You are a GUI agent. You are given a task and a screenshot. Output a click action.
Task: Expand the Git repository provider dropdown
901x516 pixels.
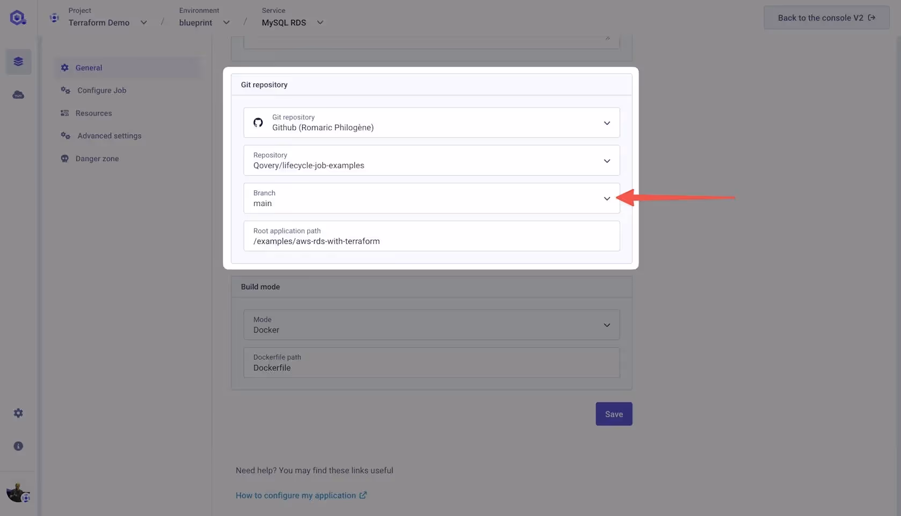(x=607, y=123)
